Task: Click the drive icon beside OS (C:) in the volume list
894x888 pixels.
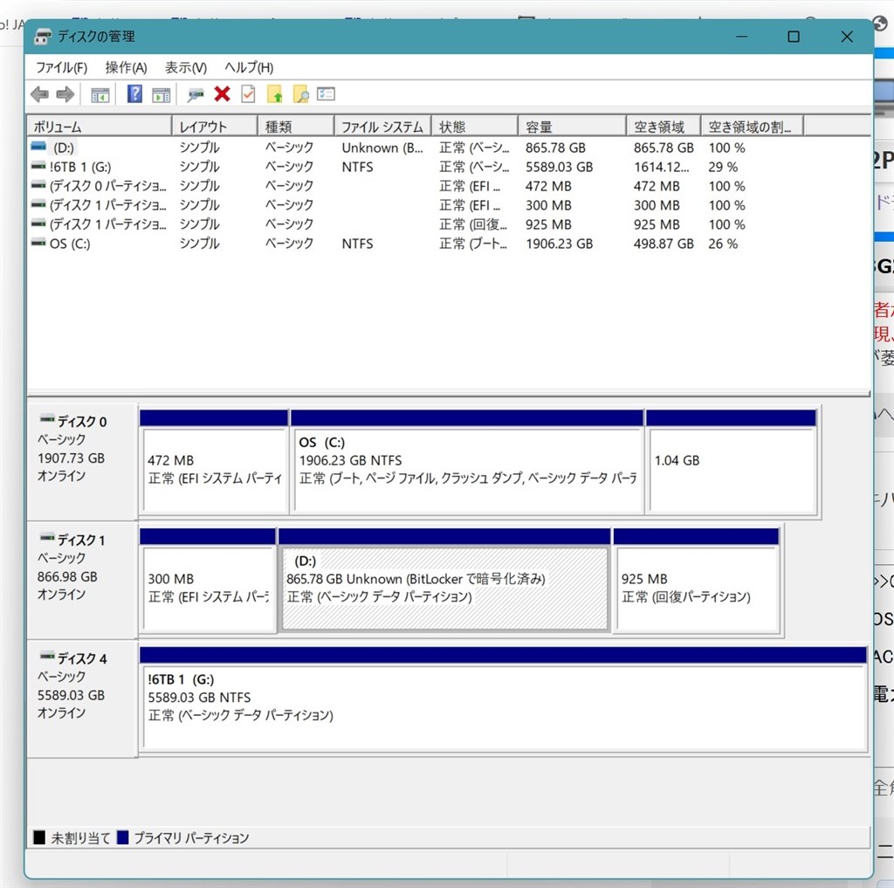Action: [38, 243]
